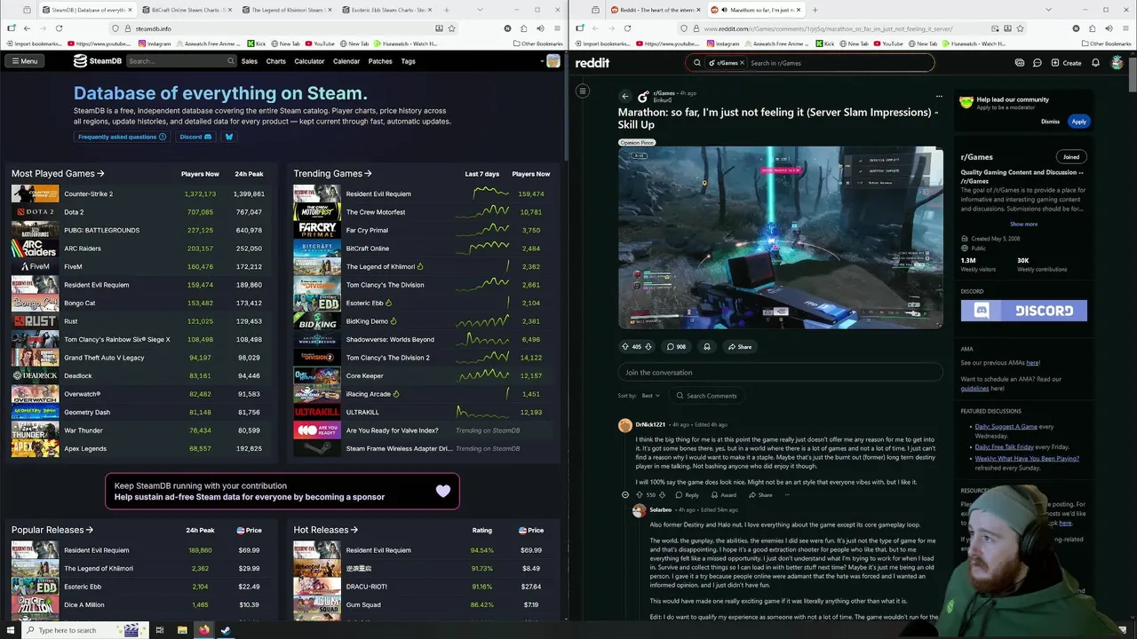Open the Tags menu item

[408, 61]
